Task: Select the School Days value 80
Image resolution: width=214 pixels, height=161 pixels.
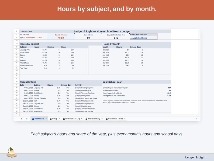Action: [88, 38]
